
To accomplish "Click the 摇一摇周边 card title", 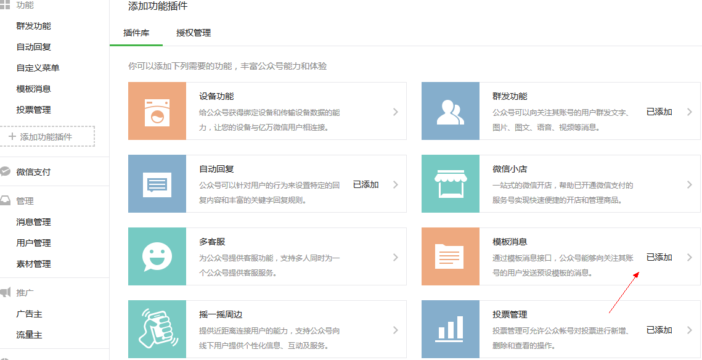I will click(221, 315).
